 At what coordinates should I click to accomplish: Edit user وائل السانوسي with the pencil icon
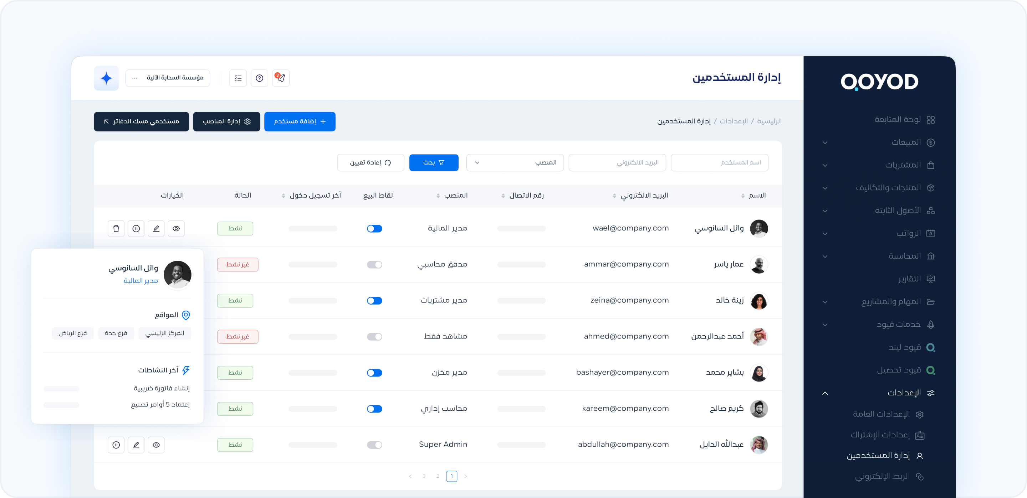(156, 229)
